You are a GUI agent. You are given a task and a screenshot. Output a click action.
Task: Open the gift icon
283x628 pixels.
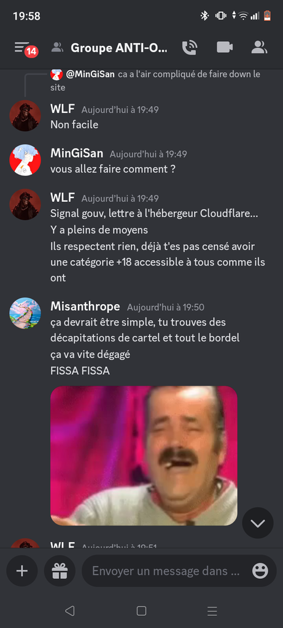coord(60,571)
